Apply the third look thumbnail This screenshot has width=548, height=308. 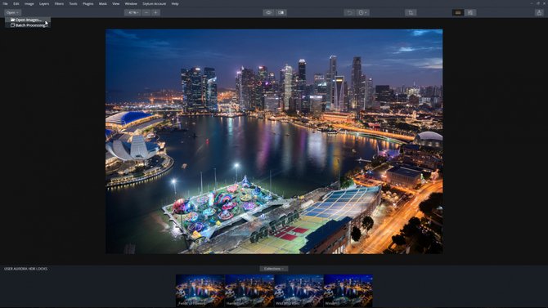[x=299, y=291]
